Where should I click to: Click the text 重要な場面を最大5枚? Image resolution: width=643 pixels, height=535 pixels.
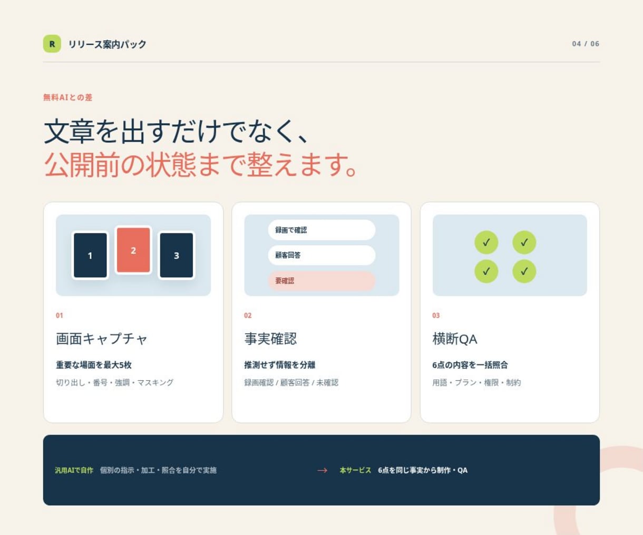point(94,365)
